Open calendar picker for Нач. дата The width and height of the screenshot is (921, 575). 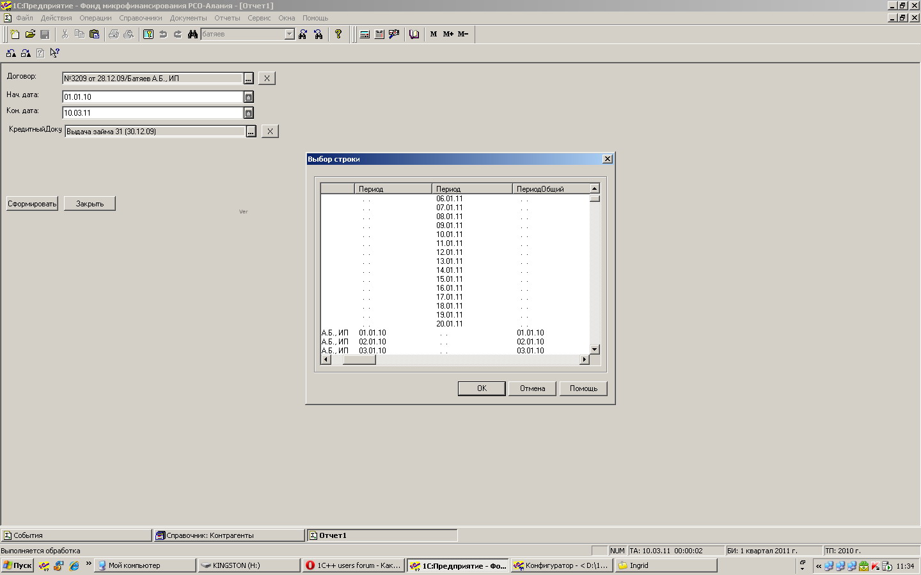249,97
